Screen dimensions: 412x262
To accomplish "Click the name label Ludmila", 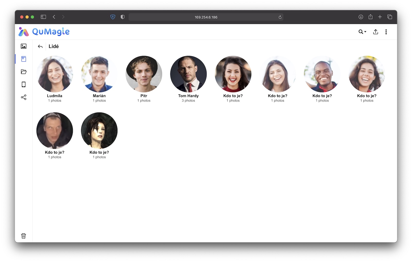I will tap(55, 96).
